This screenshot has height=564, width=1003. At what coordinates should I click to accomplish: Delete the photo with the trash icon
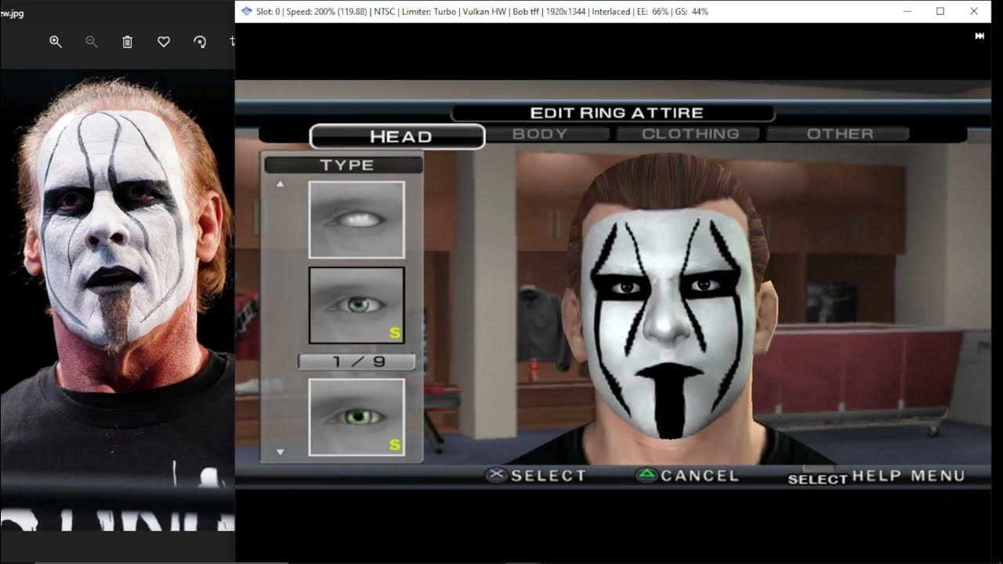[x=128, y=42]
